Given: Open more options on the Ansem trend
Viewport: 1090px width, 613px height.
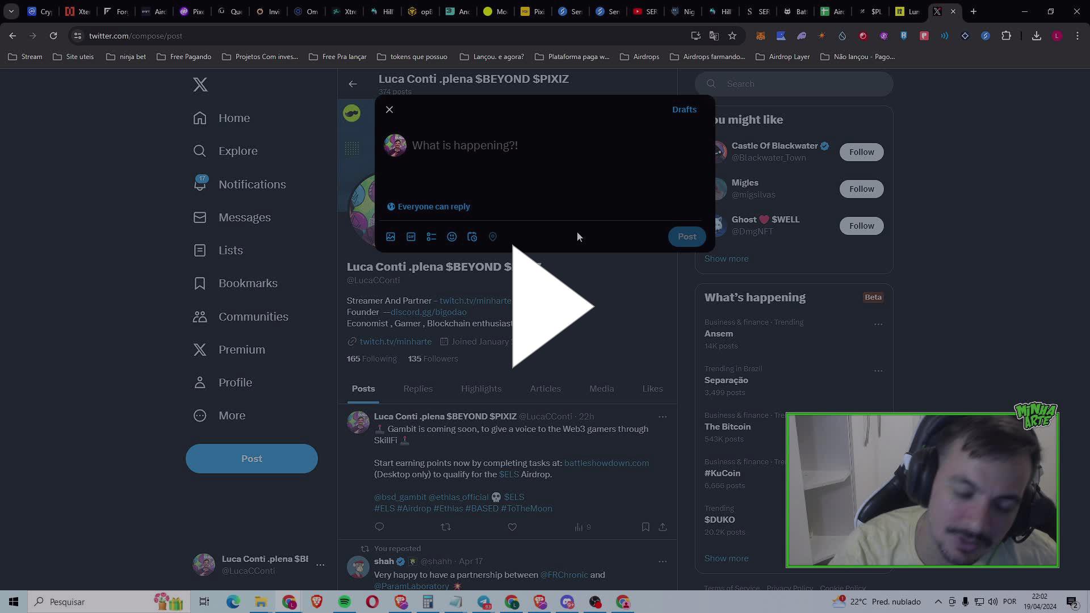Looking at the screenshot, I should 878,324.
